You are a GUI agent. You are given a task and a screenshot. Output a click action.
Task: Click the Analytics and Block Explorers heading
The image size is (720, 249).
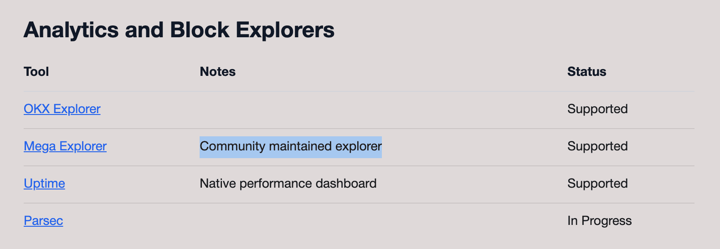tap(179, 30)
